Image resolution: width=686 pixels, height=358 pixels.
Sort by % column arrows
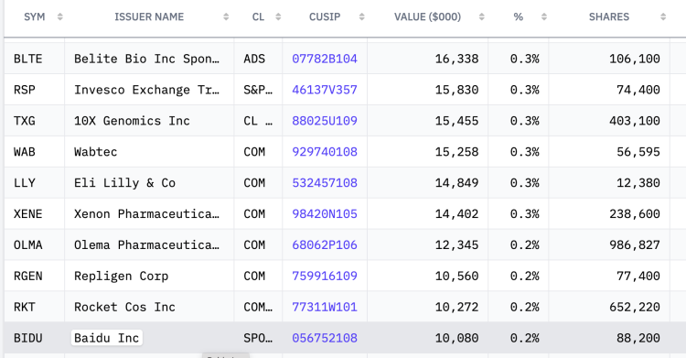(544, 17)
